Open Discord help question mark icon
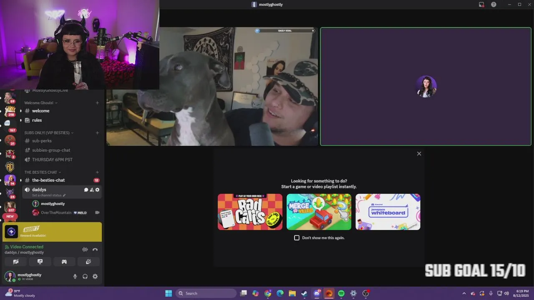 pos(494,5)
